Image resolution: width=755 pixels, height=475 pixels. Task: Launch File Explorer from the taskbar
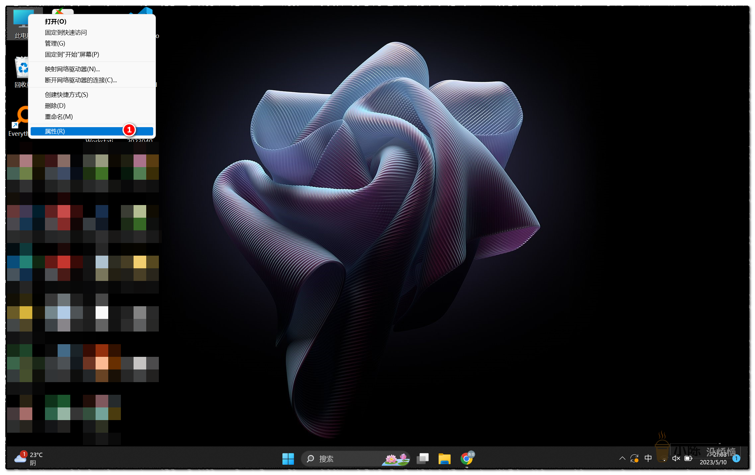(444, 459)
